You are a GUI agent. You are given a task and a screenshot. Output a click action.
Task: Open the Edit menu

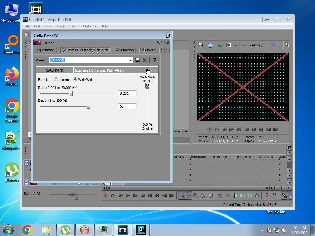click(x=37, y=26)
